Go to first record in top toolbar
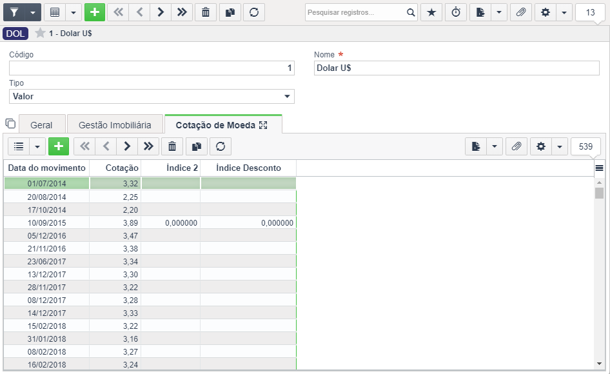Screen dimensions: 610x374 tap(118, 12)
